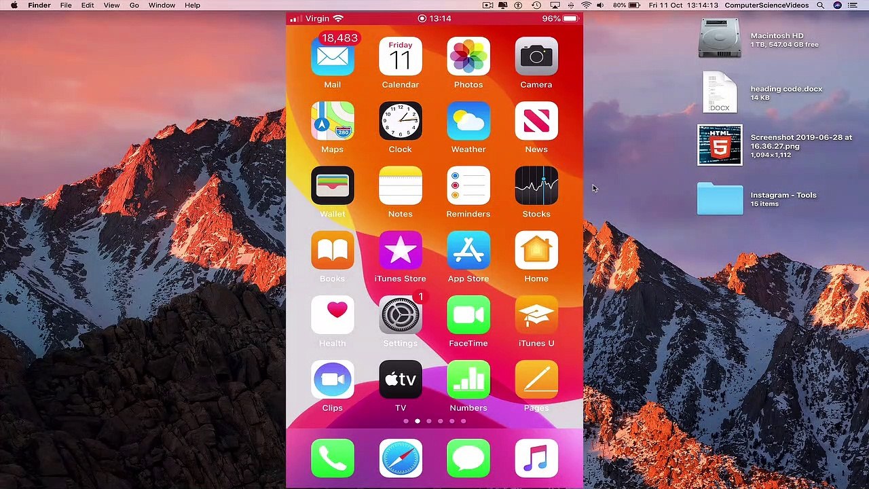The image size is (869, 489).
Task: Open the Home app
Action: [x=536, y=250]
